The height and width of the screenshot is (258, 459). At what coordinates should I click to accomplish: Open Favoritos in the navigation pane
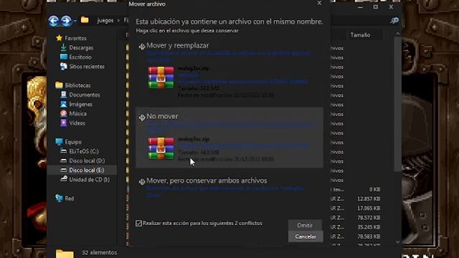tap(75, 38)
